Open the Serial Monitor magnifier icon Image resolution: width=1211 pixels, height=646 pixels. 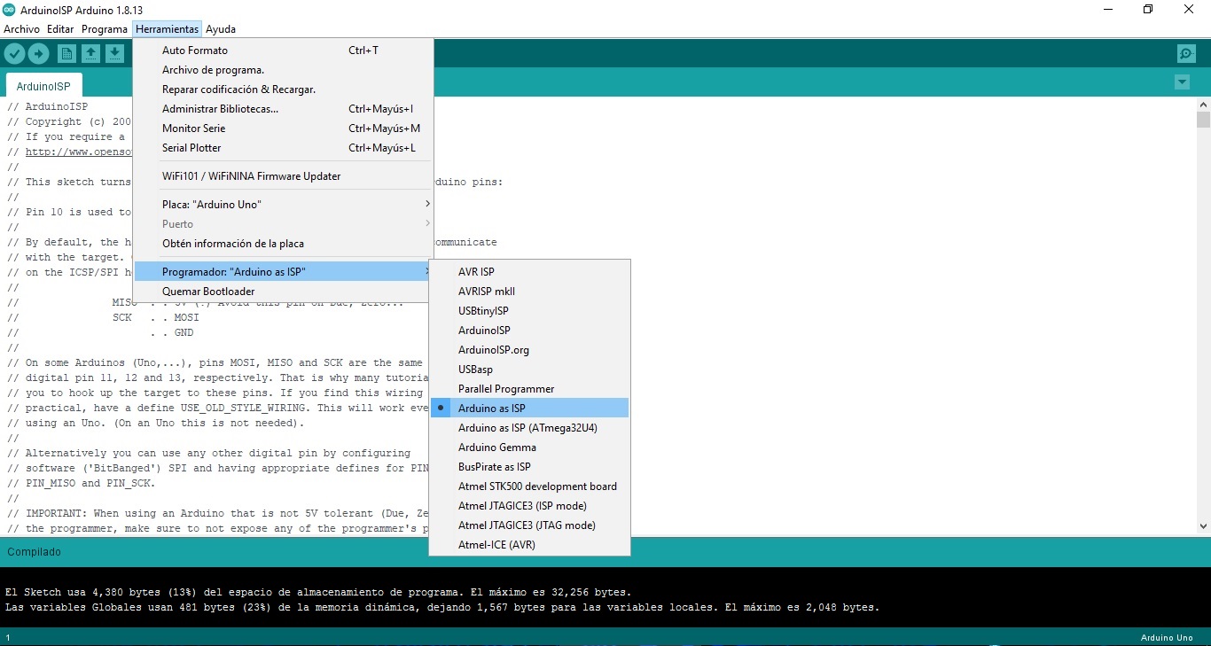pos(1186,53)
